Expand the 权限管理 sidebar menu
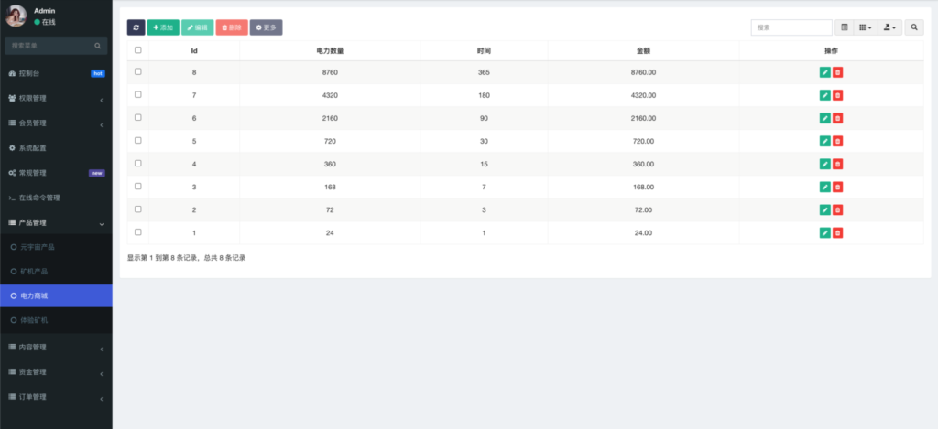This screenshot has width=938, height=429. tap(55, 98)
